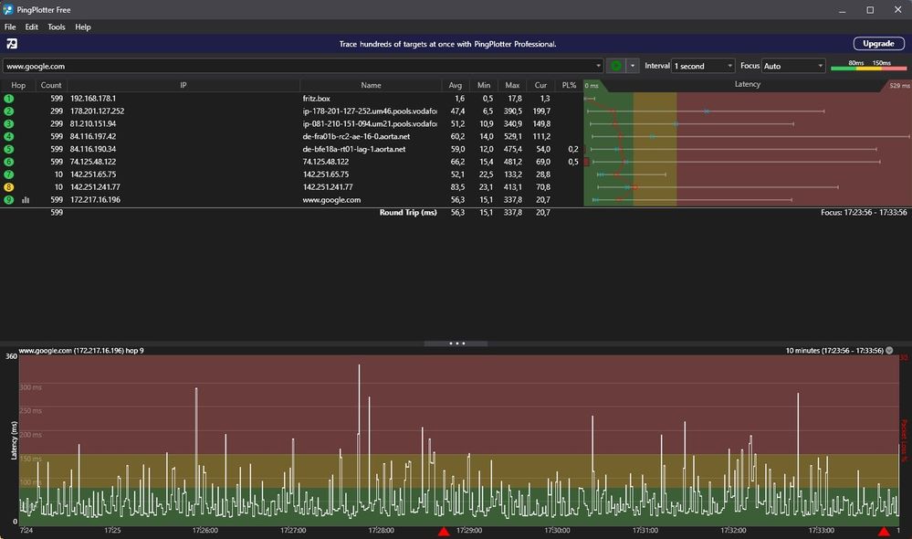
Task: Open the 10 minutes timeline range circle button
Action: pos(889,351)
